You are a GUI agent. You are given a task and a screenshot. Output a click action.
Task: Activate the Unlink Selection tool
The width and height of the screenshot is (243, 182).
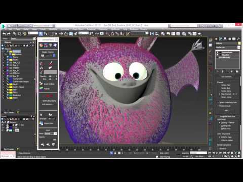[20, 34]
